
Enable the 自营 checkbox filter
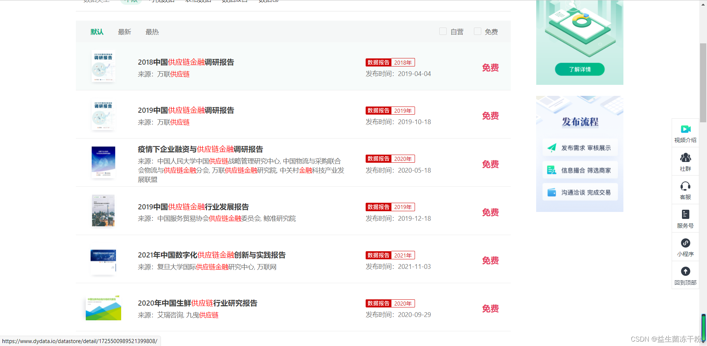pos(443,31)
